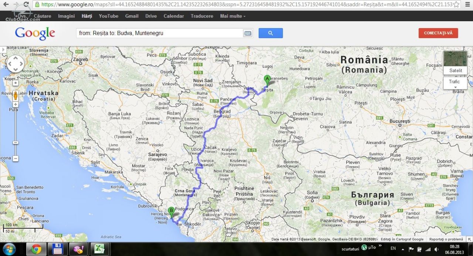The width and height of the screenshot is (473, 256).
Task: Click the power battery tray icon
Action: (x=419, y=249)
